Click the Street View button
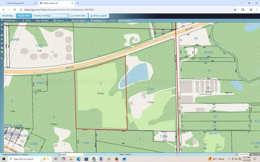 click(78, 16)
